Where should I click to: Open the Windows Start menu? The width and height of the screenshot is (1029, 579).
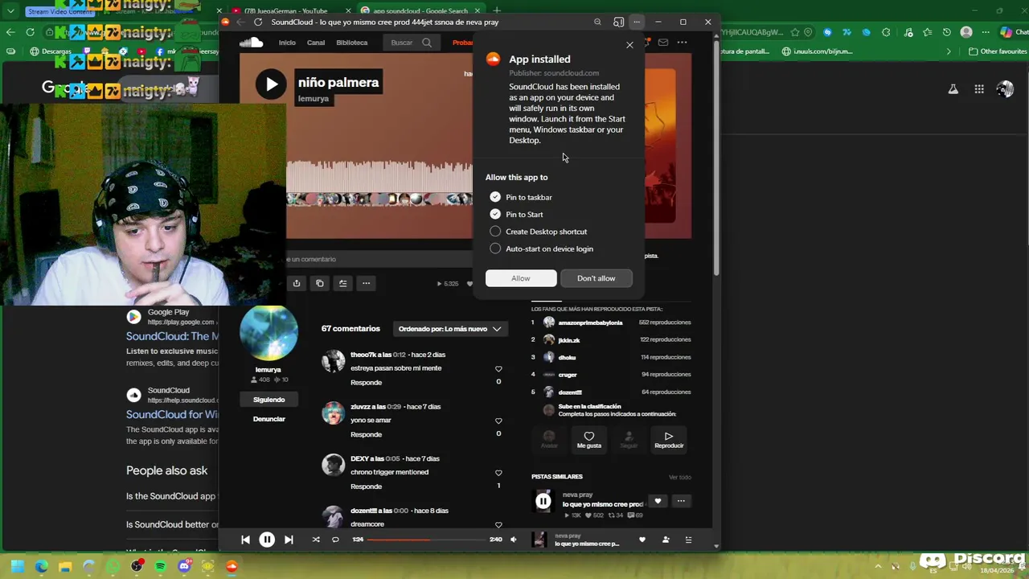pos(17,566)
